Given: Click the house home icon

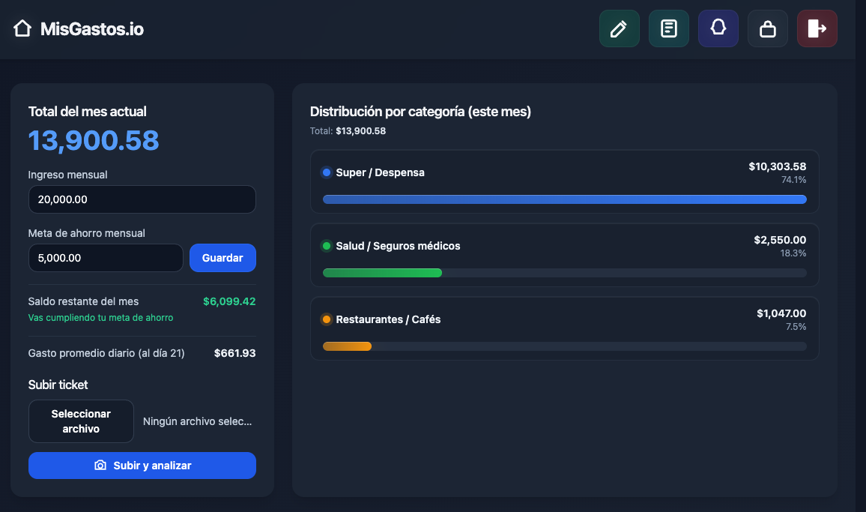Looking at the screenshot, I should [x=22, y=29].
